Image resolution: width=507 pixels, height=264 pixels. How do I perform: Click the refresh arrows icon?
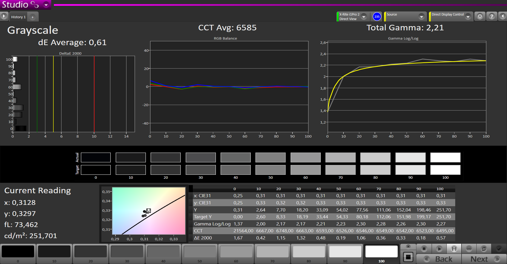(x=484, y=249)
